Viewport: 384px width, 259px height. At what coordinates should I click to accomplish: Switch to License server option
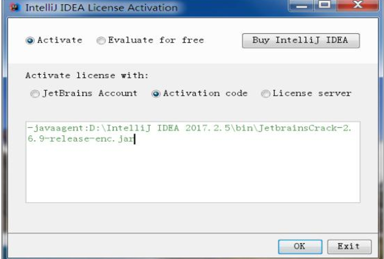(266, 94)
